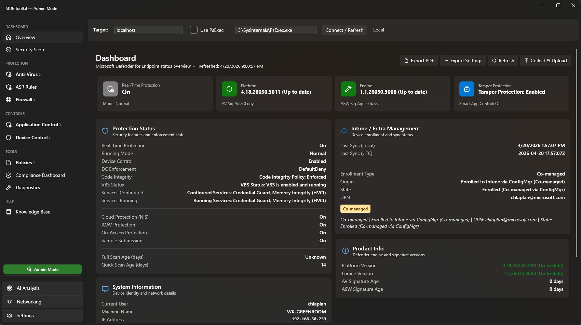Image resolution: width=581 pixels, height=325 pixels.
Task: Open the ASR Rules icon in sidebar
Action: (9, 87)
